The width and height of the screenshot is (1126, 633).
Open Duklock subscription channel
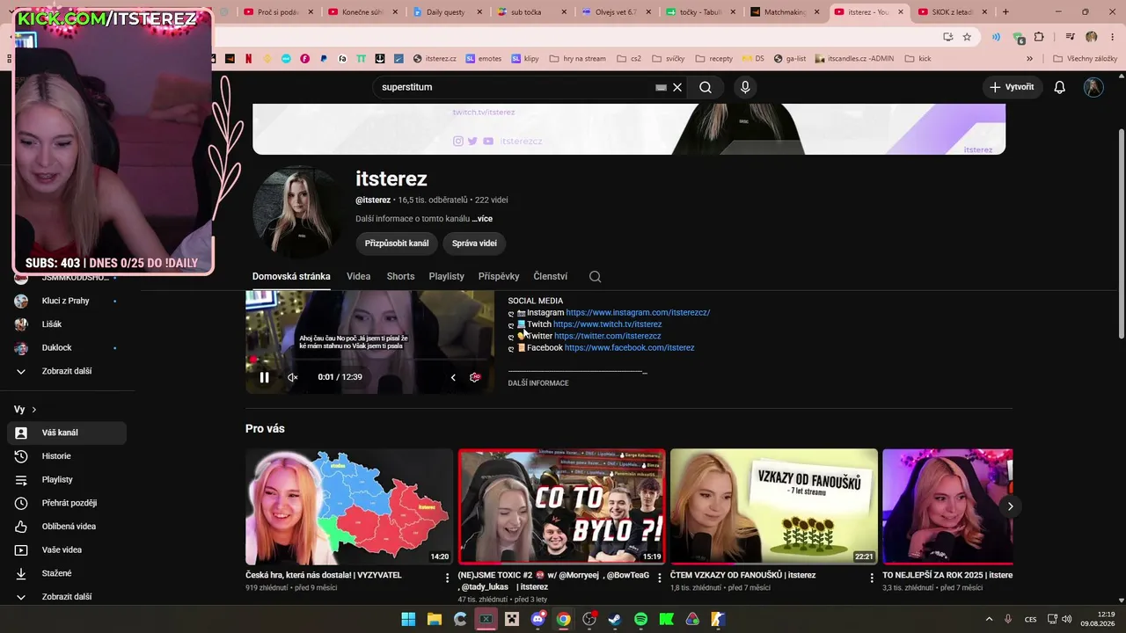pyautogui.click(x=66, y=348)
